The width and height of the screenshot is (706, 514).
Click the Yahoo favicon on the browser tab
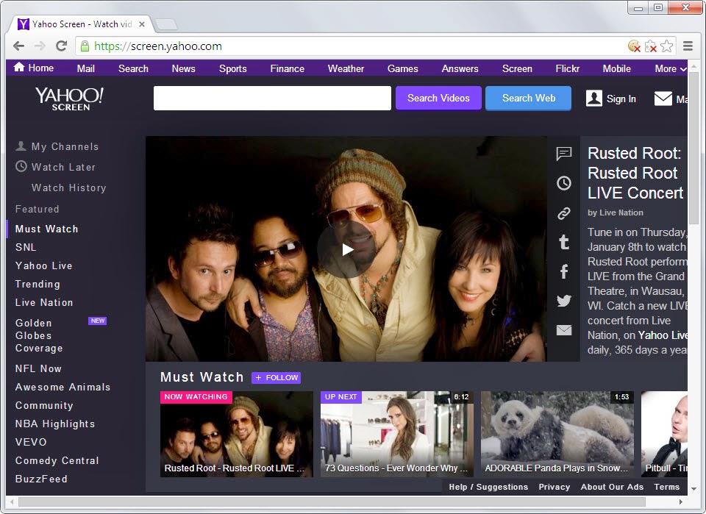pyautogui.click(x=24, y=24)
